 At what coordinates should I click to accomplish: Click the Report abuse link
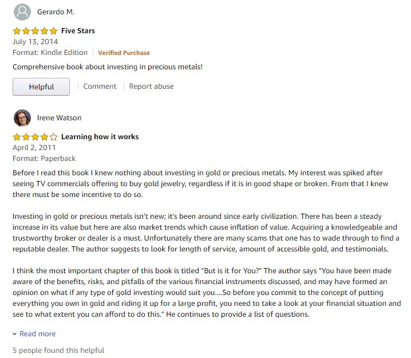click(x=151, y=86)
